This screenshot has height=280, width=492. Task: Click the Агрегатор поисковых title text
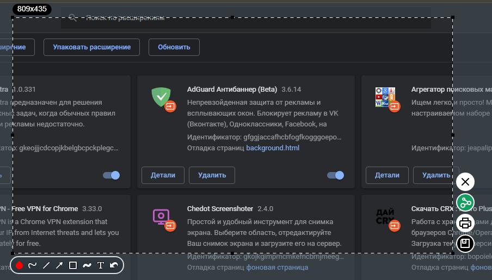452,90
